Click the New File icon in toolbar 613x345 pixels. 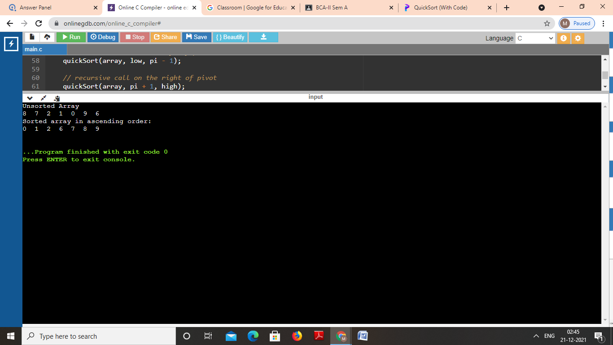pyautogui.click(x=31, y=37)
